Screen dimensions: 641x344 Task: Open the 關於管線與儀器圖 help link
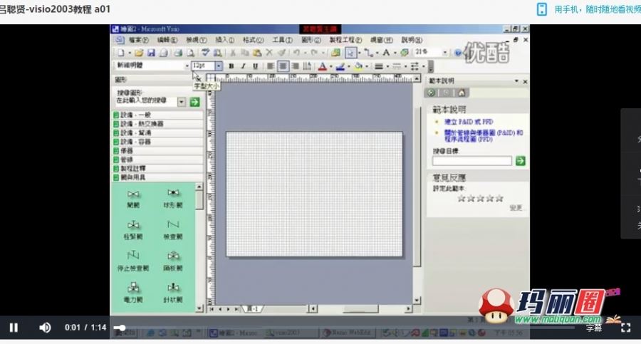(x=483, y=136)
